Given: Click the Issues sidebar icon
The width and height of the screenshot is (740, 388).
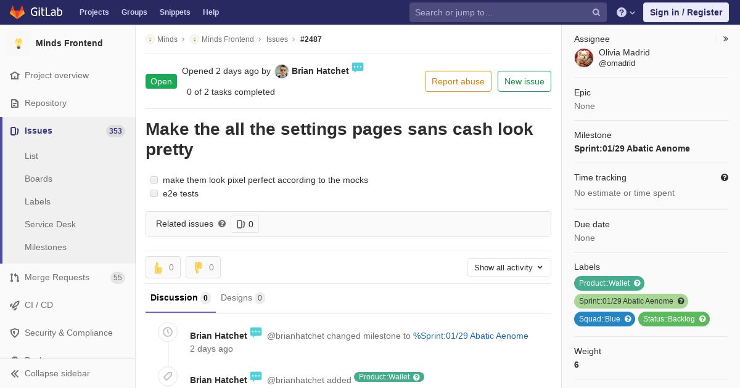Looking at the screenshot, I should point(15,131).
